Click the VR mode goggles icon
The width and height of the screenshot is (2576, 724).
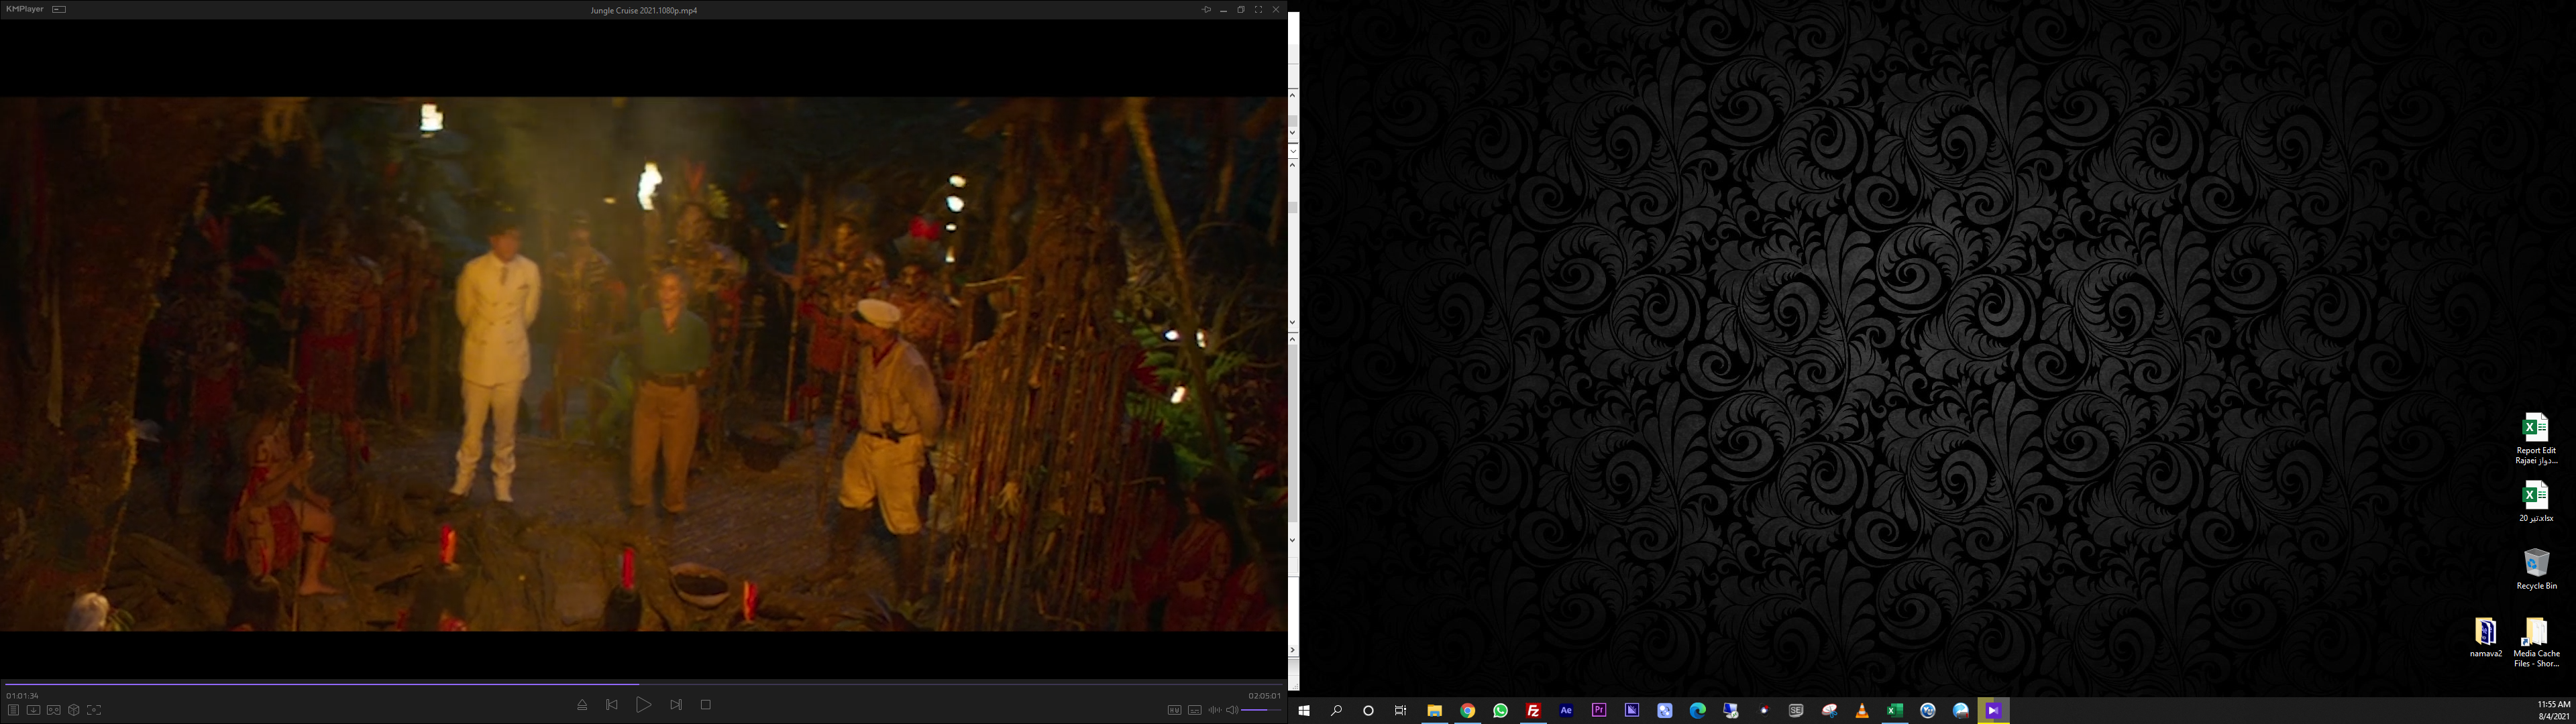(x=54, y=710)
